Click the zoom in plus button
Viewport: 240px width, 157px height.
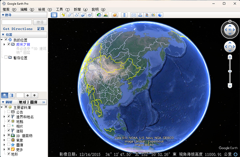(x=230, y=57)
